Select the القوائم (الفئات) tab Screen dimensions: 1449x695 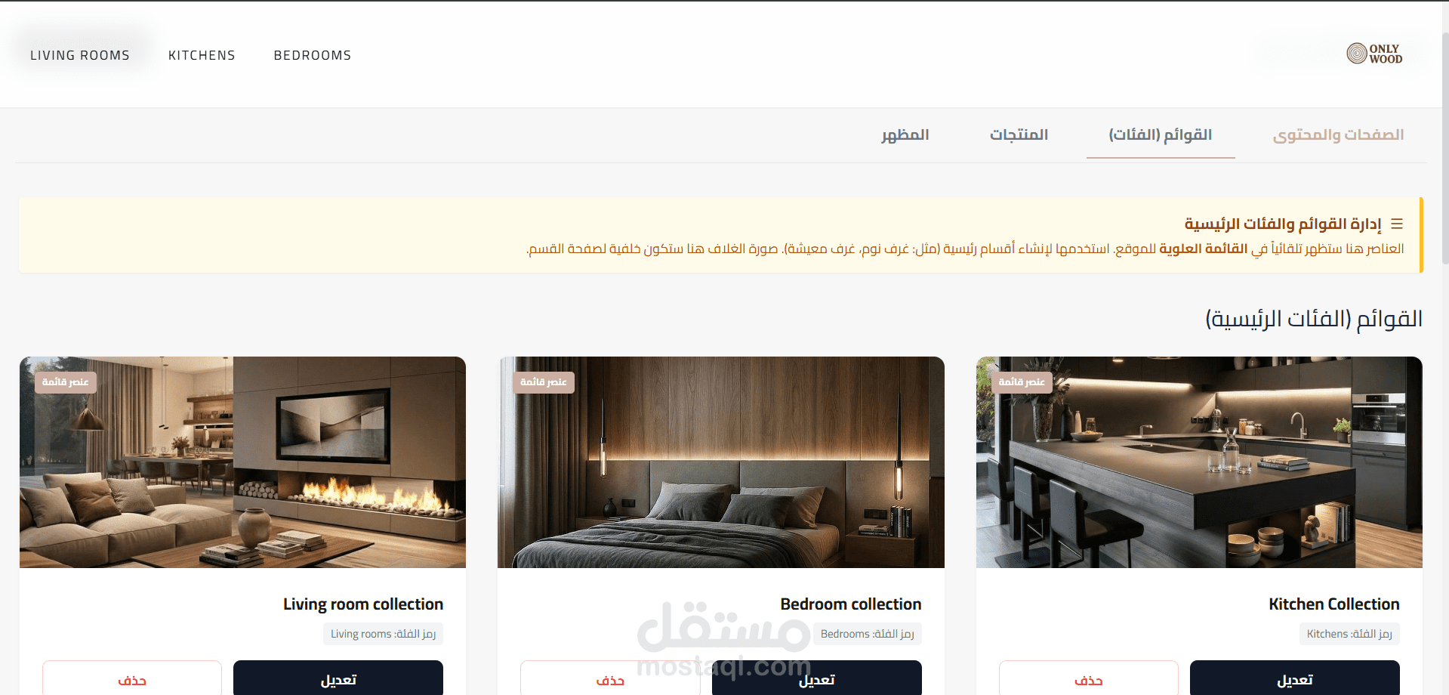coord(1161,135)
